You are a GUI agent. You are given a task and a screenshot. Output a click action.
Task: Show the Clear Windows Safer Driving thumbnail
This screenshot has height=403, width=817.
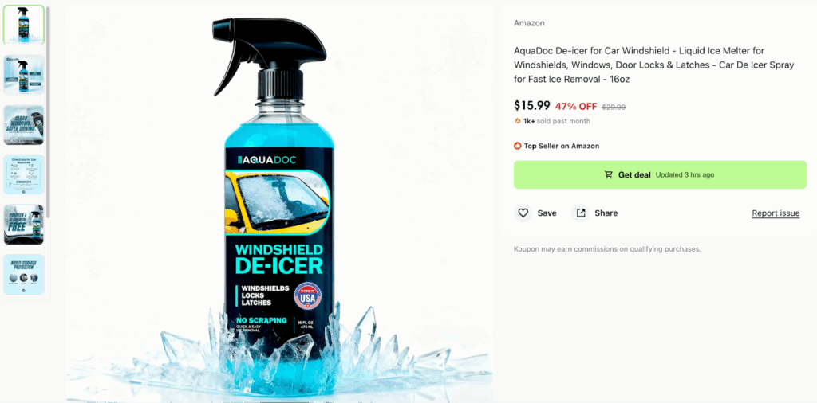(x=24, y=125)
